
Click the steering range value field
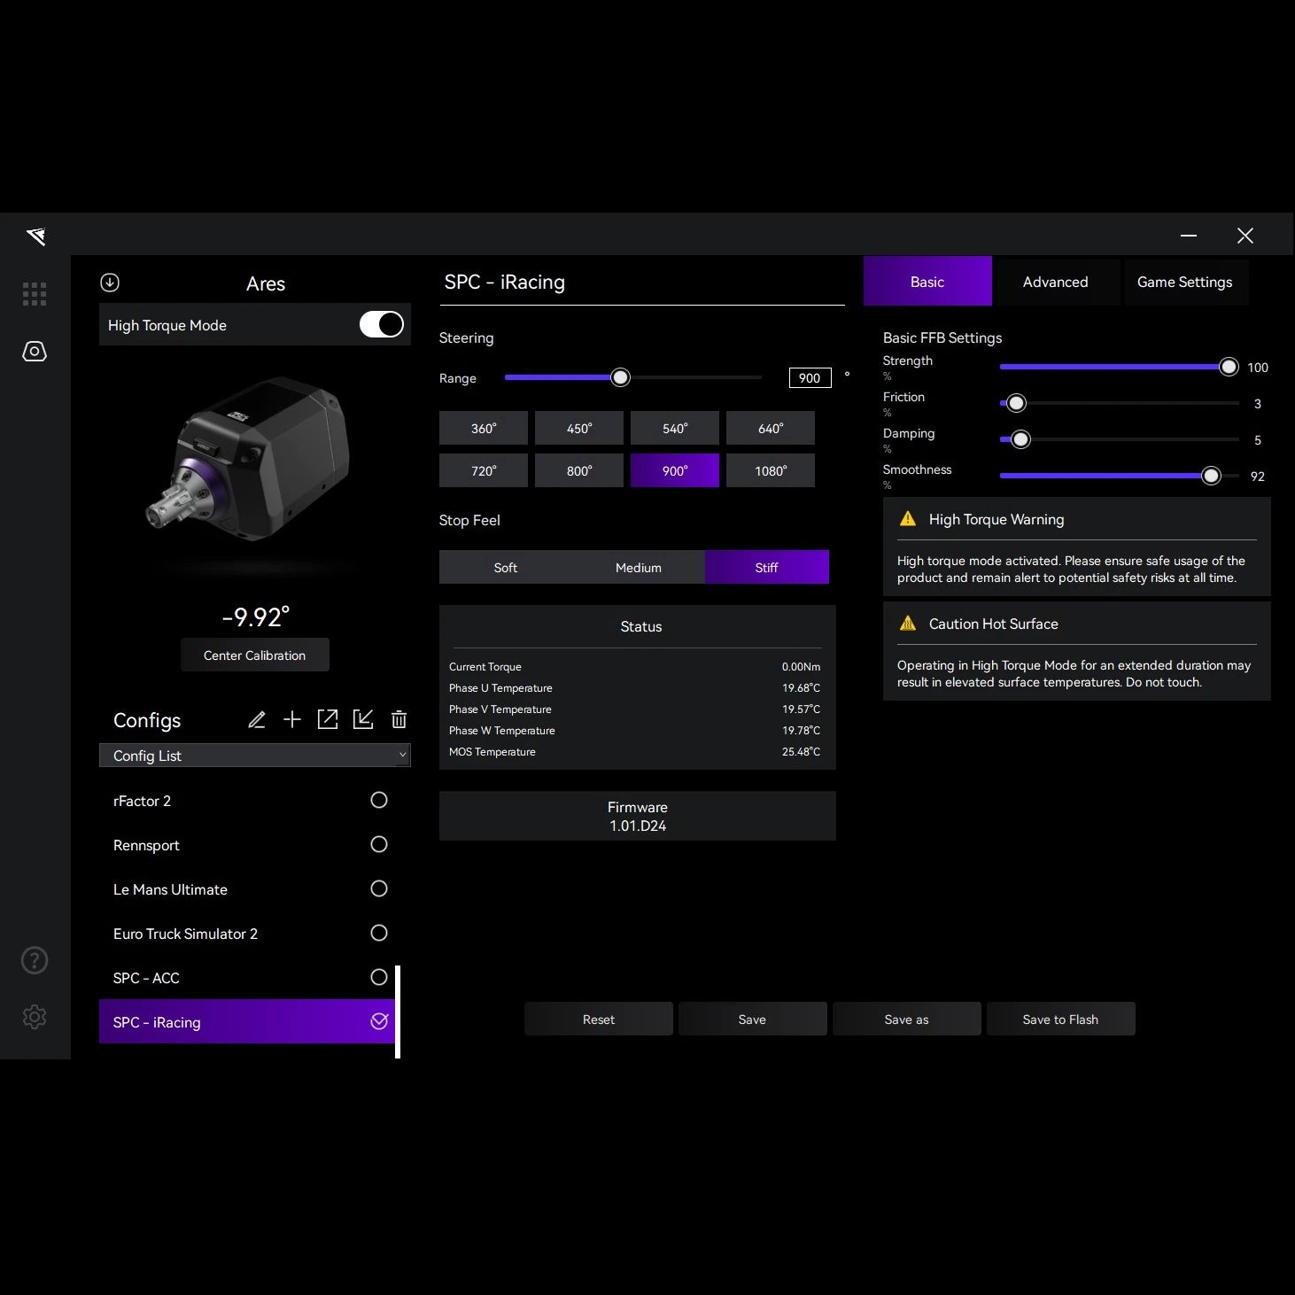(810, 378)
